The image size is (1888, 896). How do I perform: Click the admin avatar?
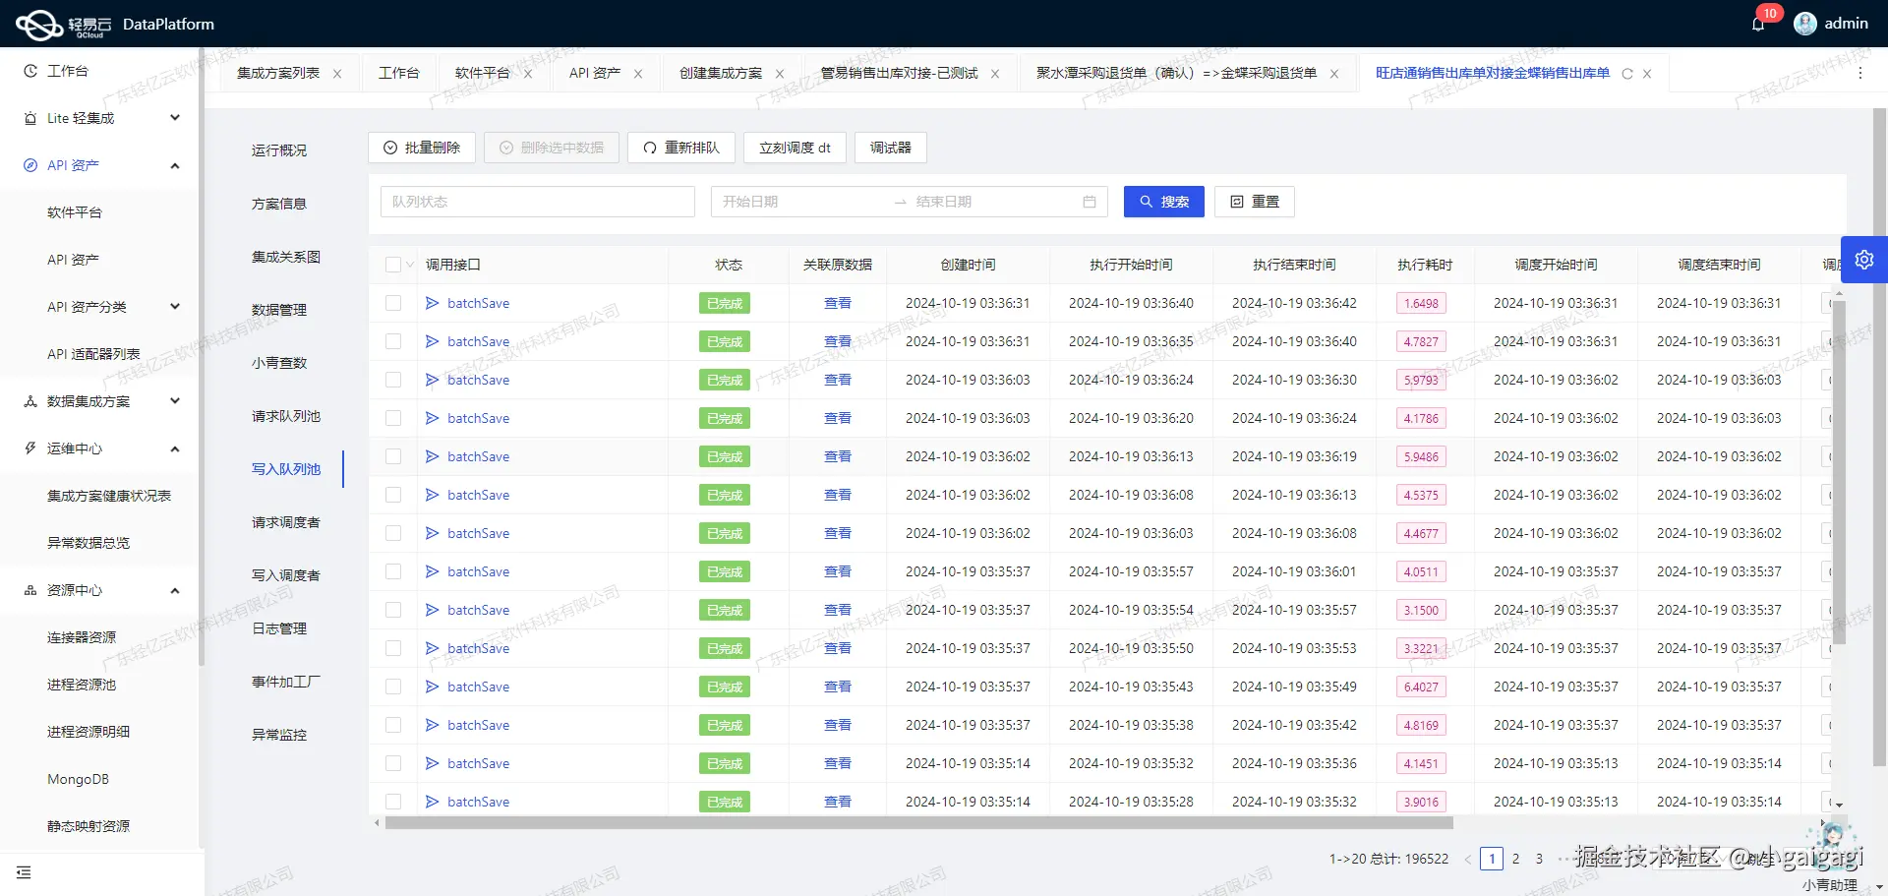(x=1805, y=23)
